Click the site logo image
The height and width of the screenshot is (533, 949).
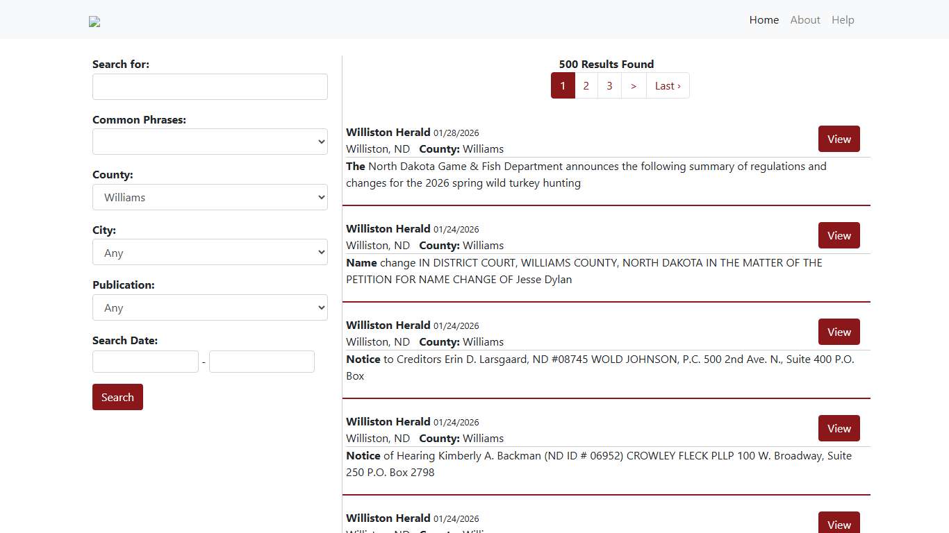pyautogui.click(x=94, y=22)
